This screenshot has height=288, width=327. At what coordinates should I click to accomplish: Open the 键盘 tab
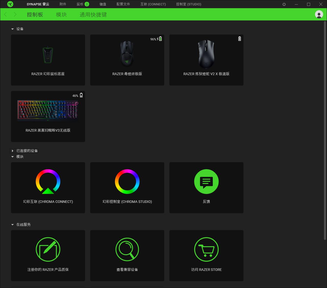tap(103, 4)
